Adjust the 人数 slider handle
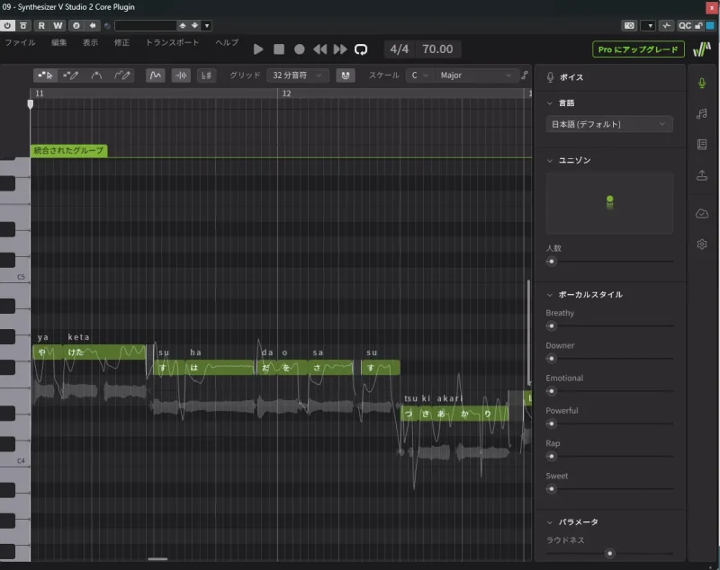The height and width of the screenshot is (570, 720). [552, 262]
